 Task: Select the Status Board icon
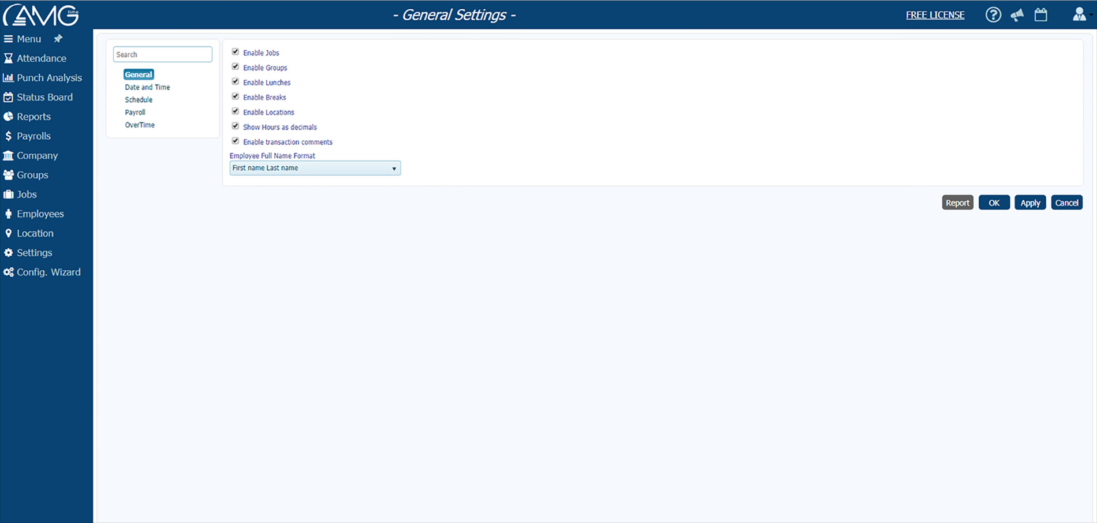(x=9, y=97)
